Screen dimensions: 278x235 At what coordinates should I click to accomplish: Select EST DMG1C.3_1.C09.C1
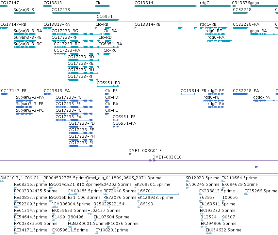[2, 181]
